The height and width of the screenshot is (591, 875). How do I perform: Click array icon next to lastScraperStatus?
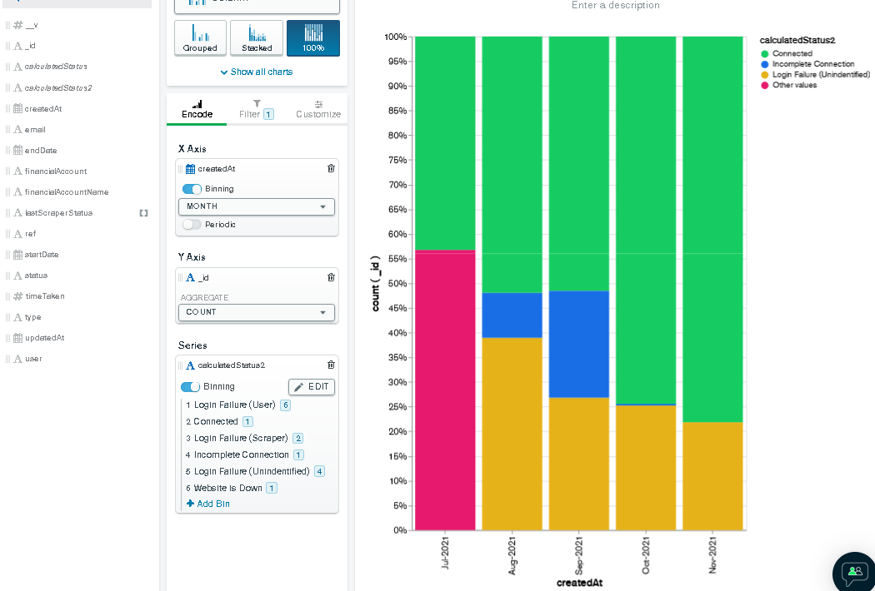143,213
